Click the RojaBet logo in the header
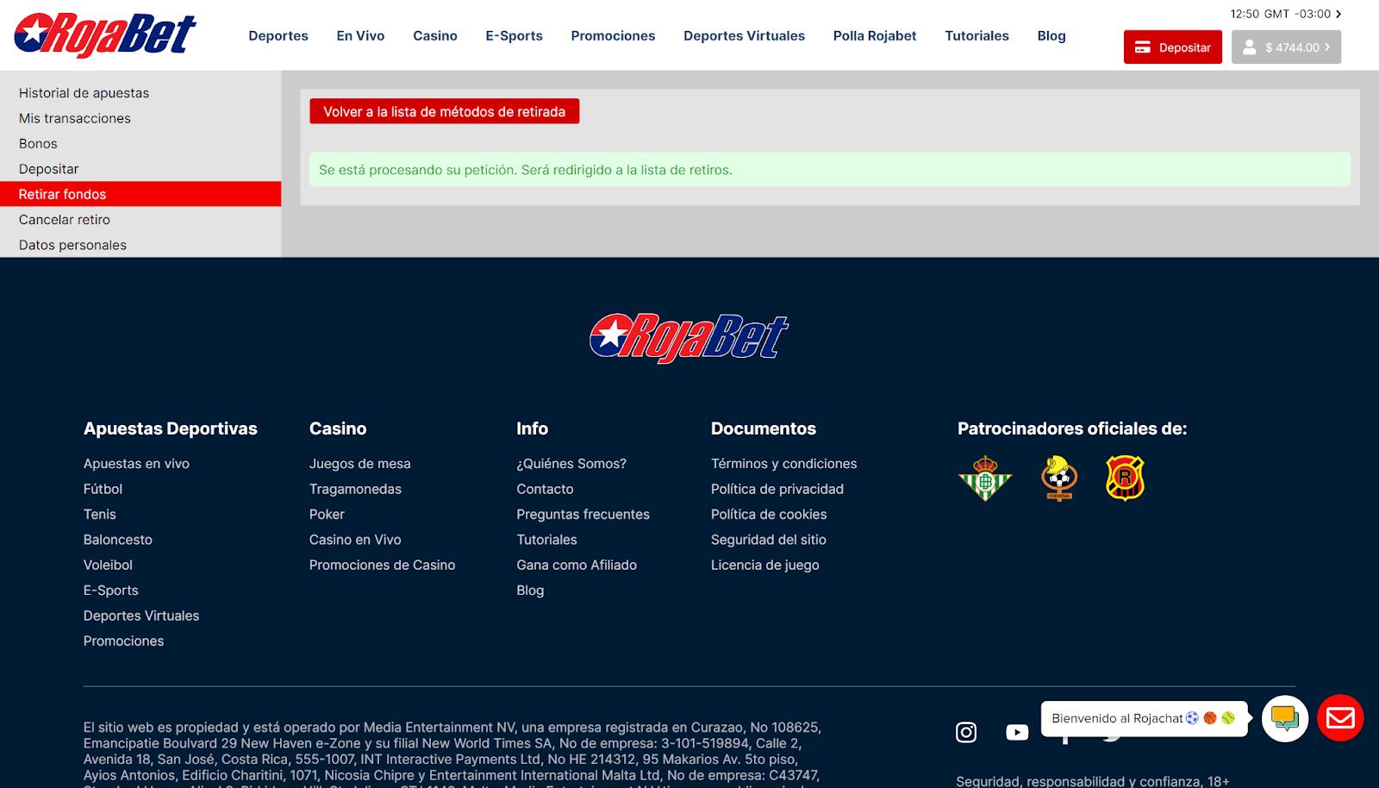1379x788 pixels. pyautogui.click(x=105, y=35)
